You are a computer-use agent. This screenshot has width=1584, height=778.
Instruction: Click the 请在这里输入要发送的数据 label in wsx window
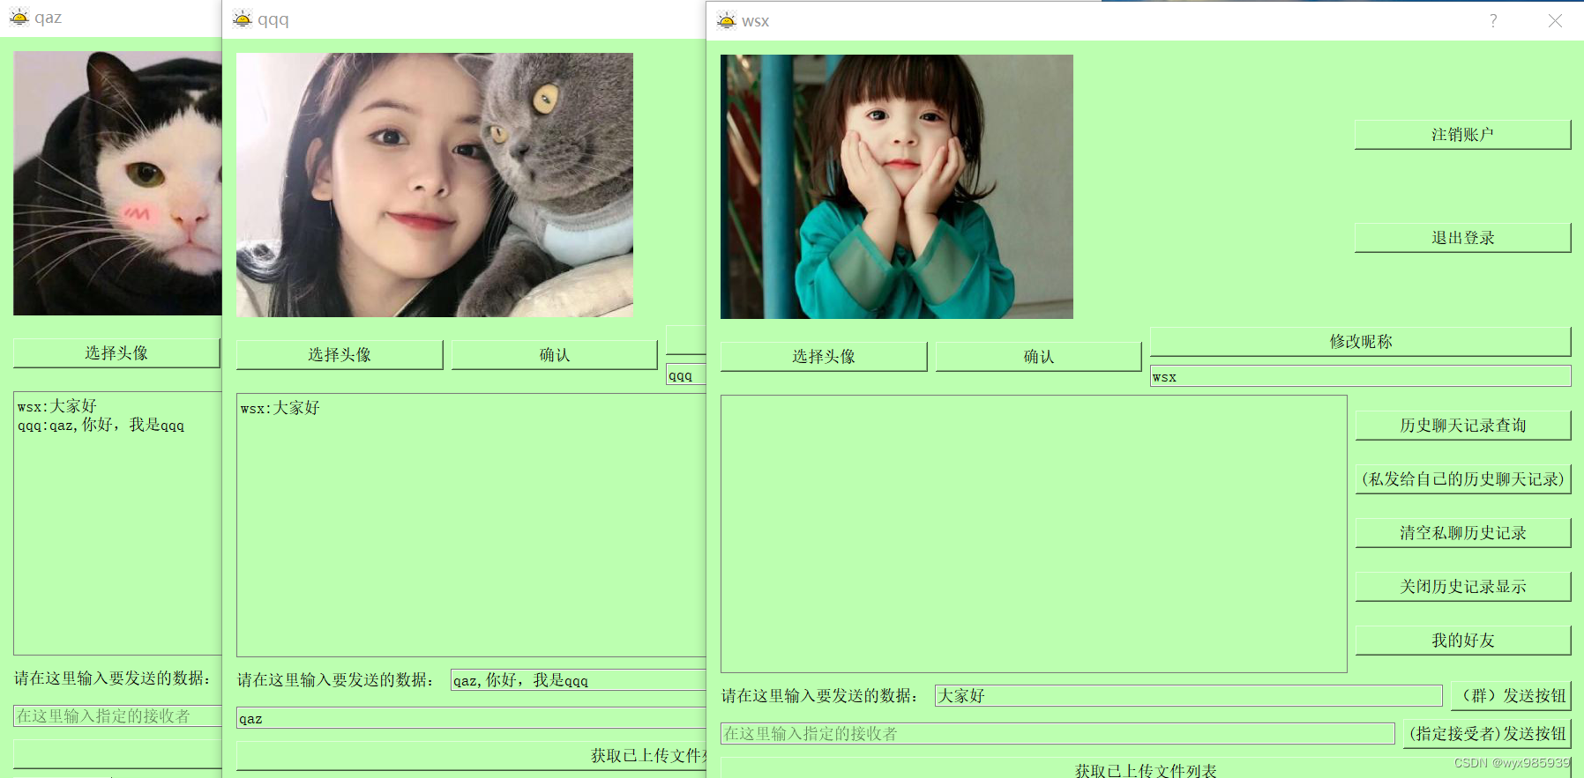click(819, 696)
